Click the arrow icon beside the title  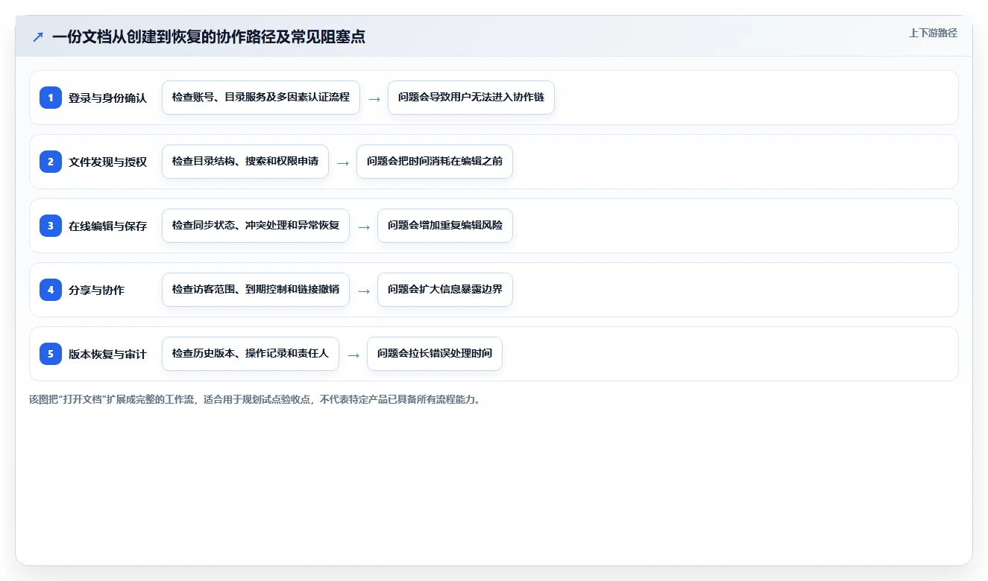tap(38, 36)
